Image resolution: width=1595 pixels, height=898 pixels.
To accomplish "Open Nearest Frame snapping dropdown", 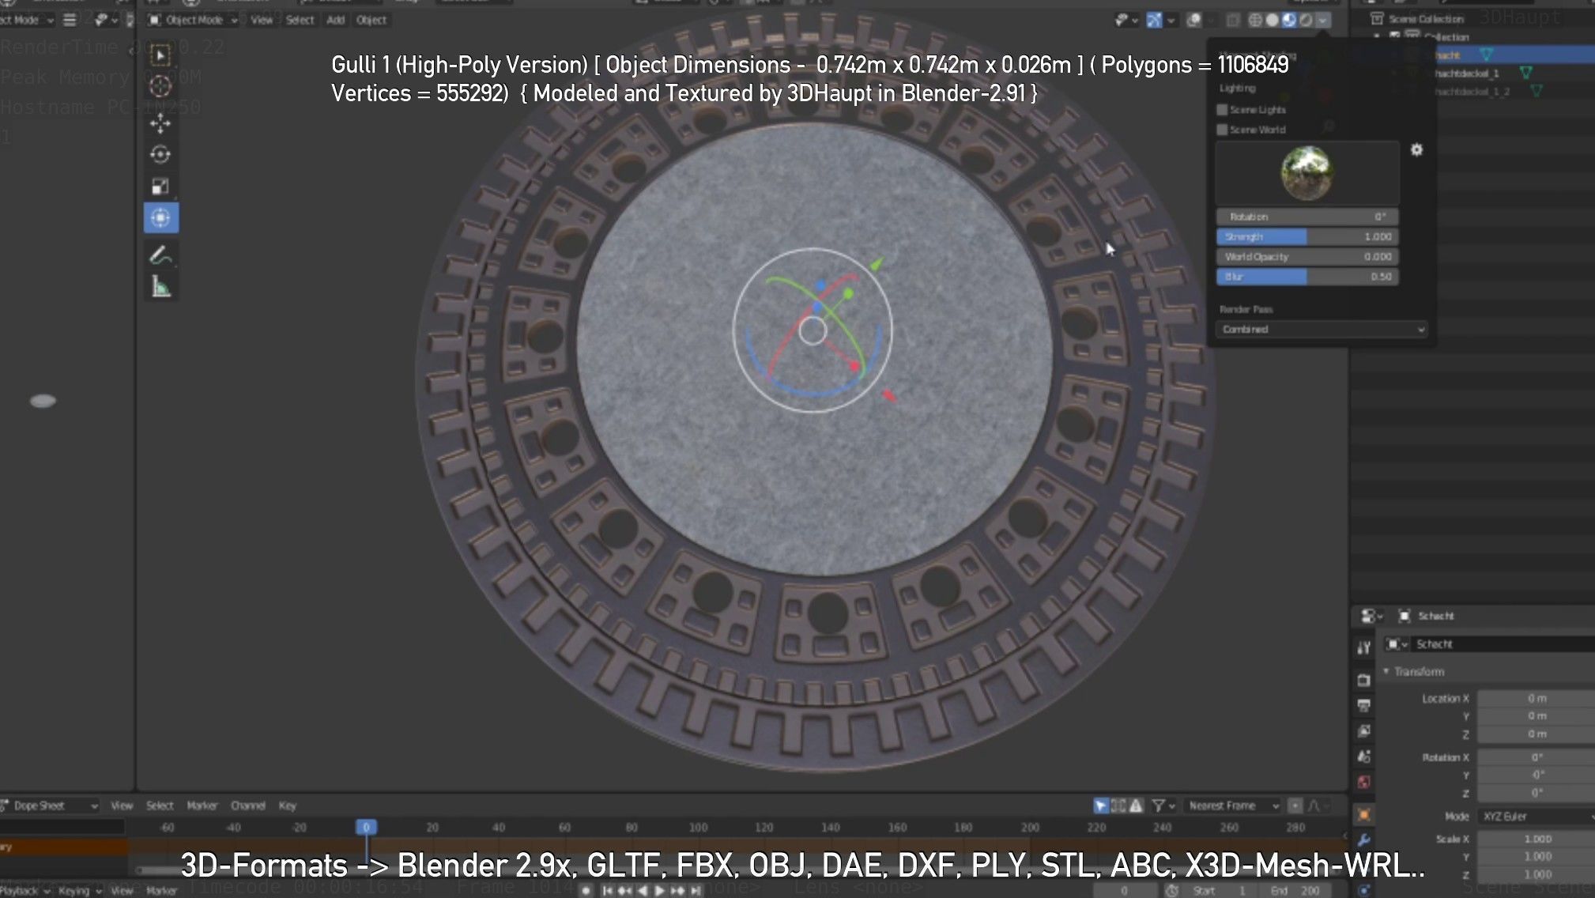I will pyautogui.click(x=1233, y=806).
